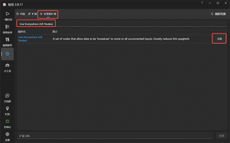The image size is (230, 143).
Task: Select the version management history icon
Action: pyautogui.click(x=7, y=54)
